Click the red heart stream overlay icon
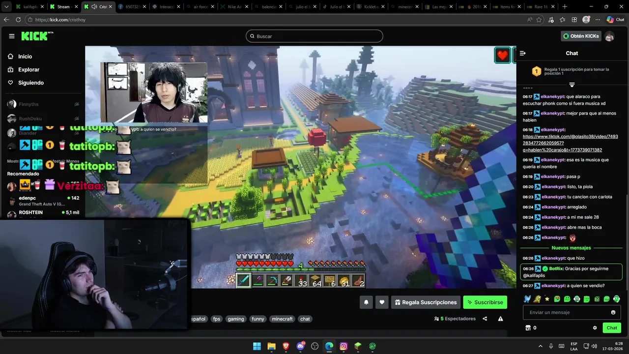 502,55
